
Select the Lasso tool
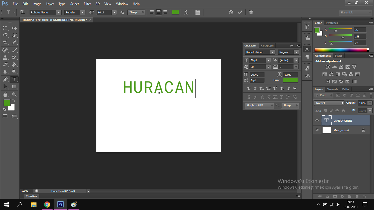click(x=5, y=35)
